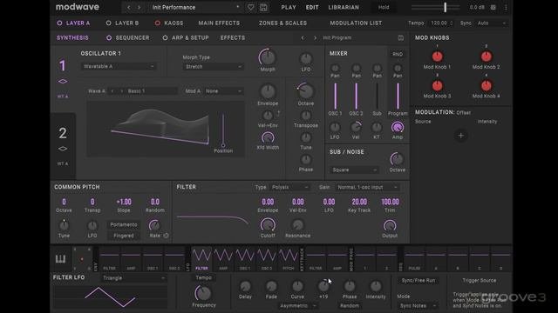Open the ZONES & SCALES tab
This screenshot has width=558, height=313.
point(282,23)
